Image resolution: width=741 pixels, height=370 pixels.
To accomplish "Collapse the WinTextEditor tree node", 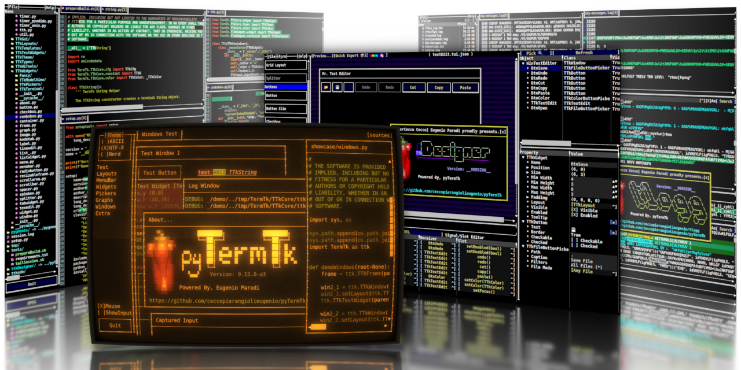I will [523, 63].
